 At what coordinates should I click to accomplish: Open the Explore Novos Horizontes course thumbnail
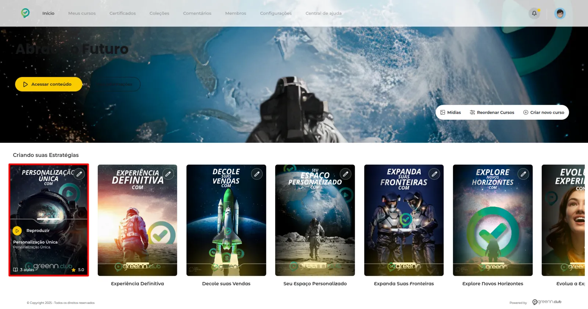point(493,220)
